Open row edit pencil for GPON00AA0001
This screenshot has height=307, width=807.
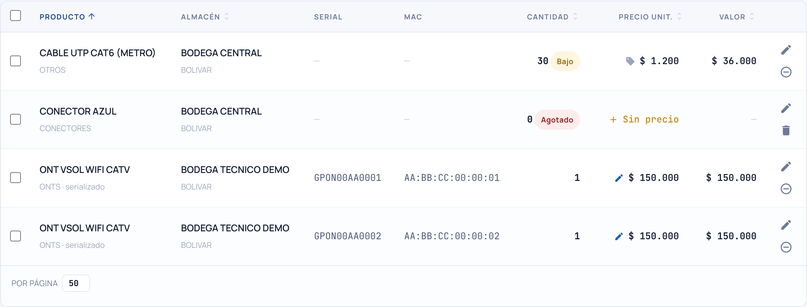(x=786, y=166)
